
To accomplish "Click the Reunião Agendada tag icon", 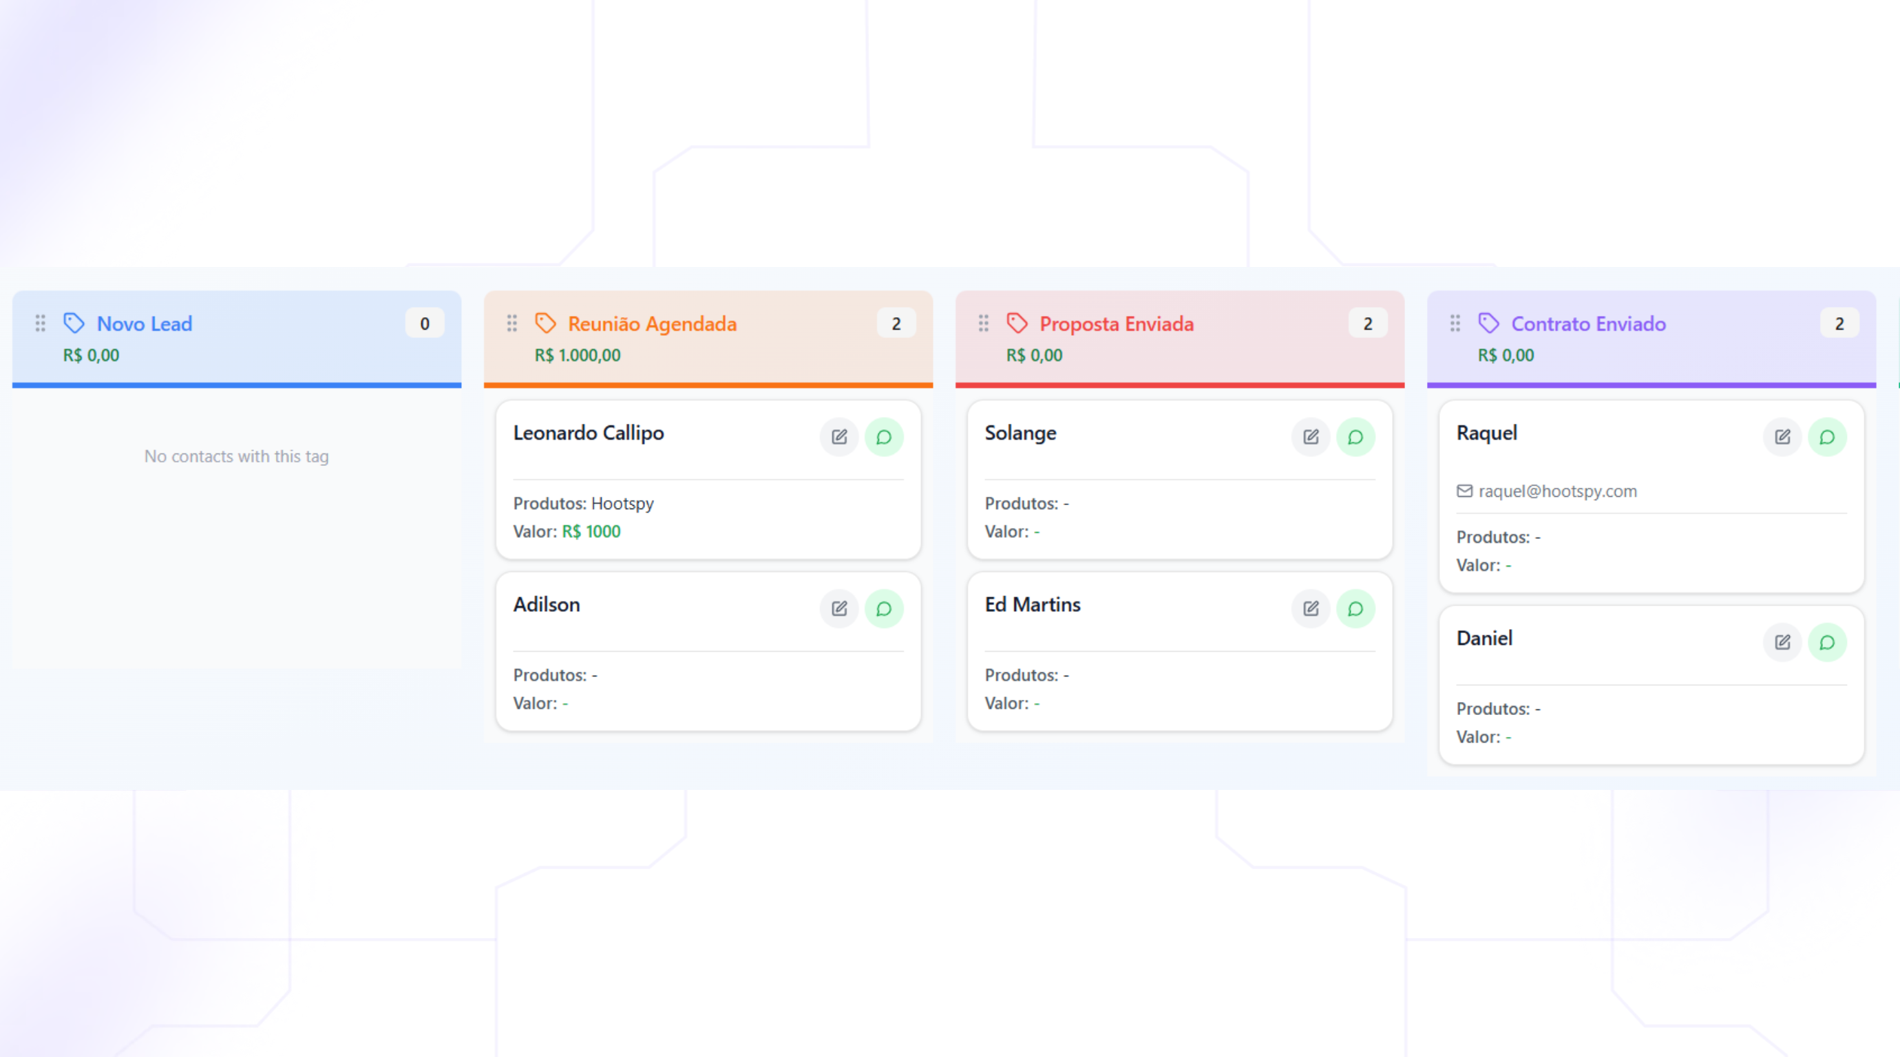I will point(545,323).
